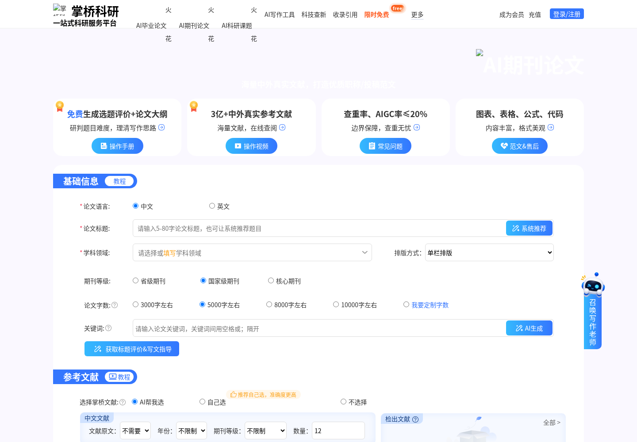637x442 pixels.
Task: Click help icon next to 关键词
Action: pos(108,328)
